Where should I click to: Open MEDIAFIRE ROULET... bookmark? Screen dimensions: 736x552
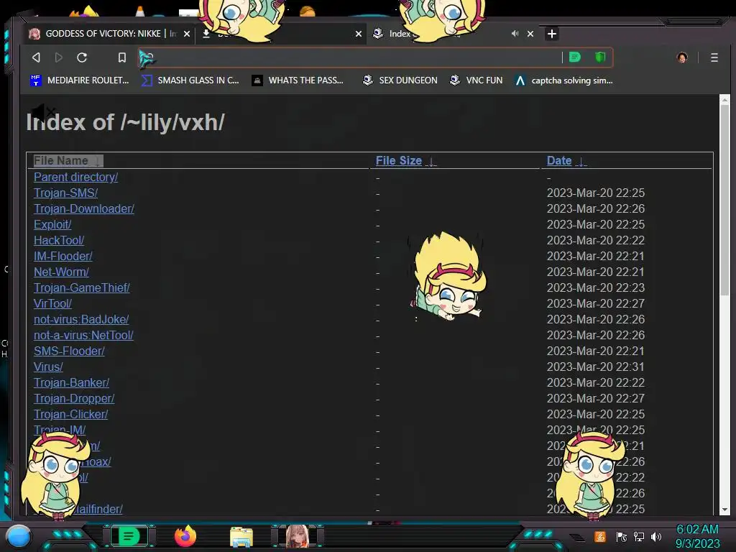click(79, 80)
